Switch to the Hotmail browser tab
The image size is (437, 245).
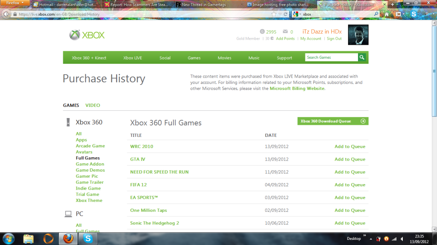[67, 5]
